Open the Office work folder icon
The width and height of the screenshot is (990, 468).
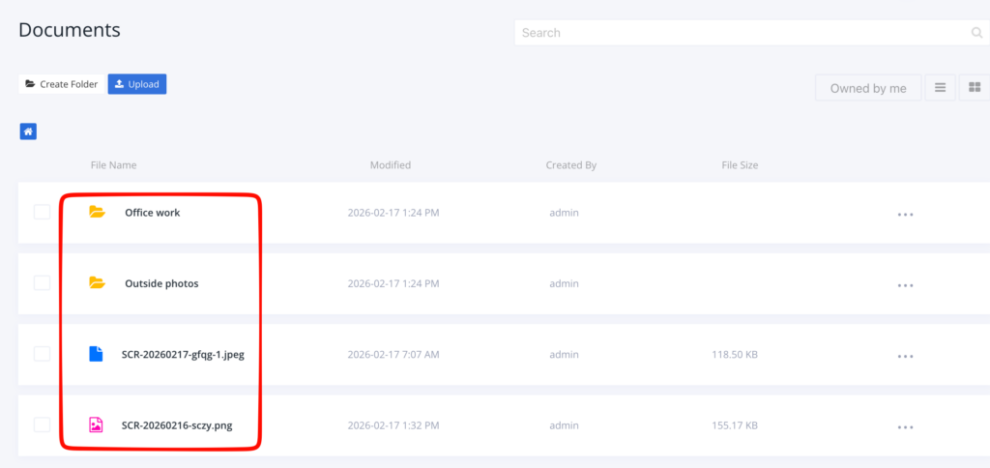point(97,212)
